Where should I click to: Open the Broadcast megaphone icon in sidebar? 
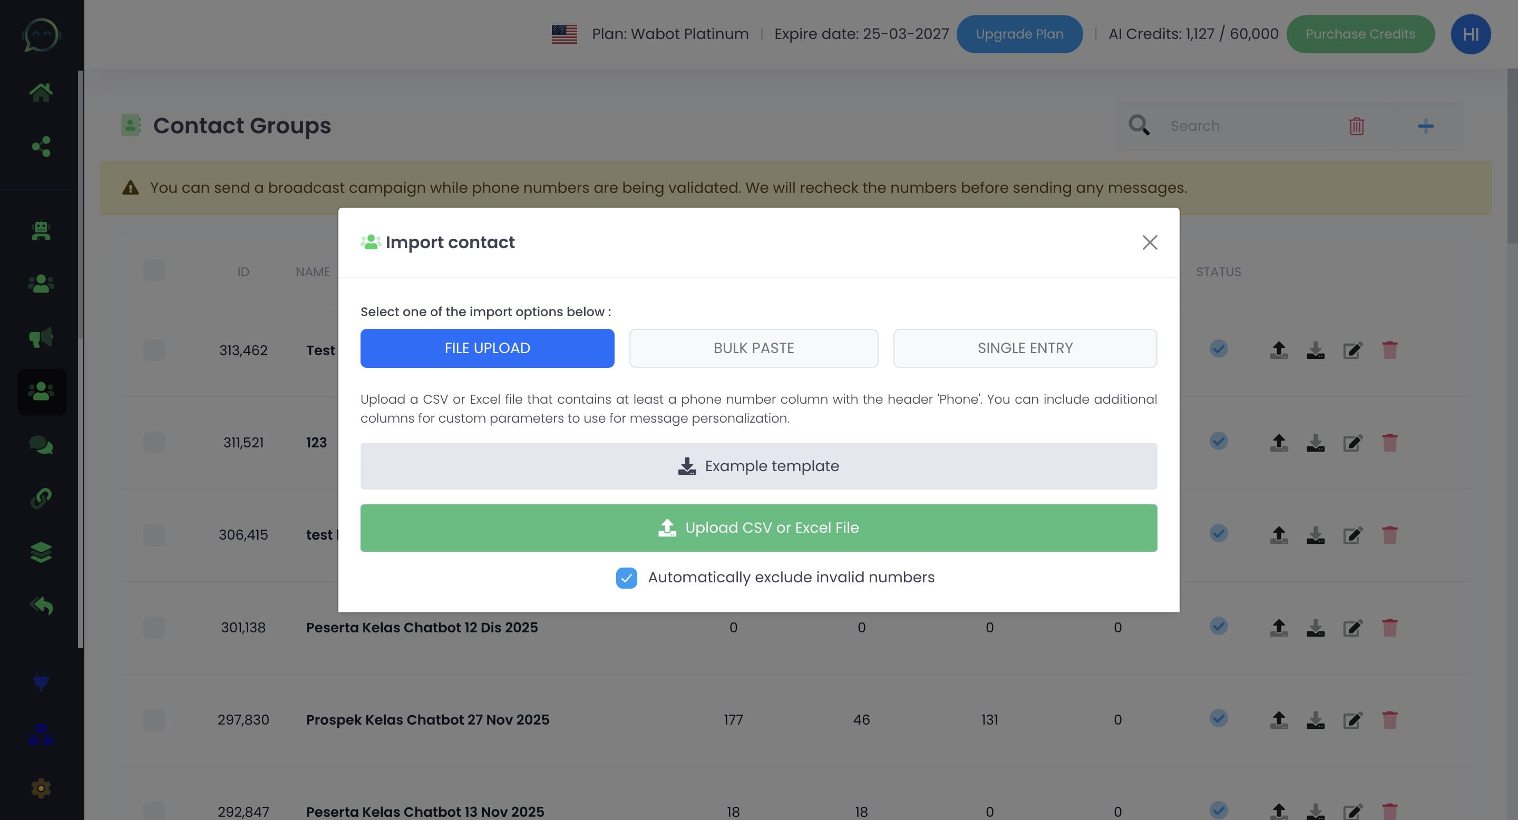click(x=41, y=337)
